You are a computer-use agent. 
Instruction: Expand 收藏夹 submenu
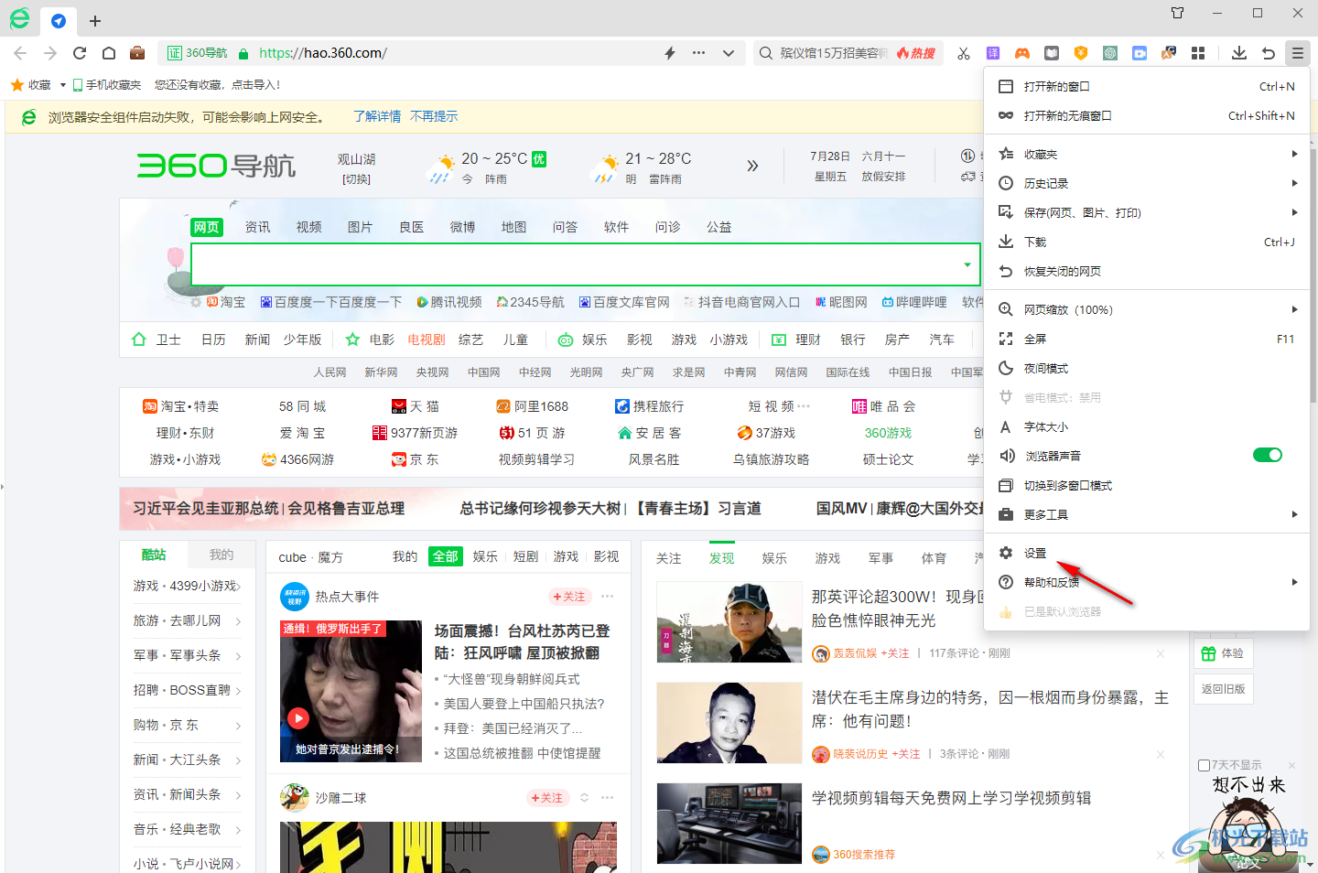[1147, 154]
